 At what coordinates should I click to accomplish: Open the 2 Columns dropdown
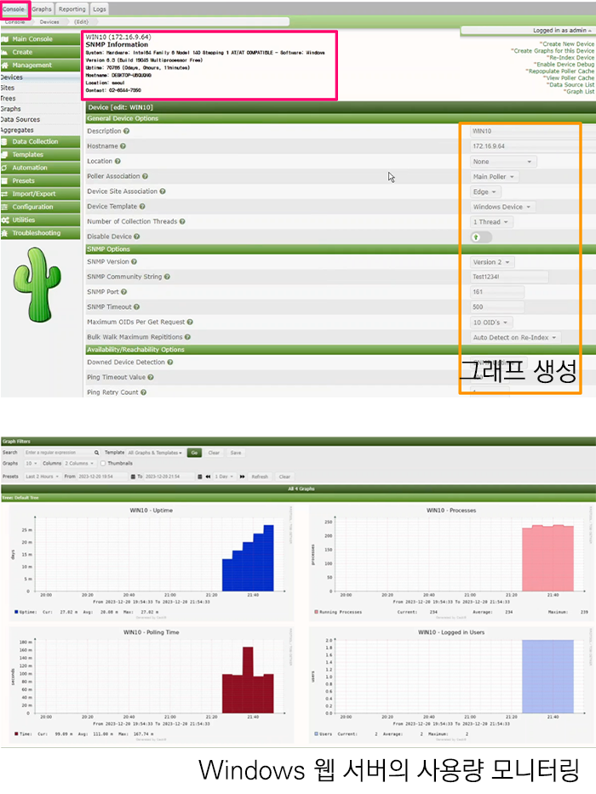tap(79, 463)
